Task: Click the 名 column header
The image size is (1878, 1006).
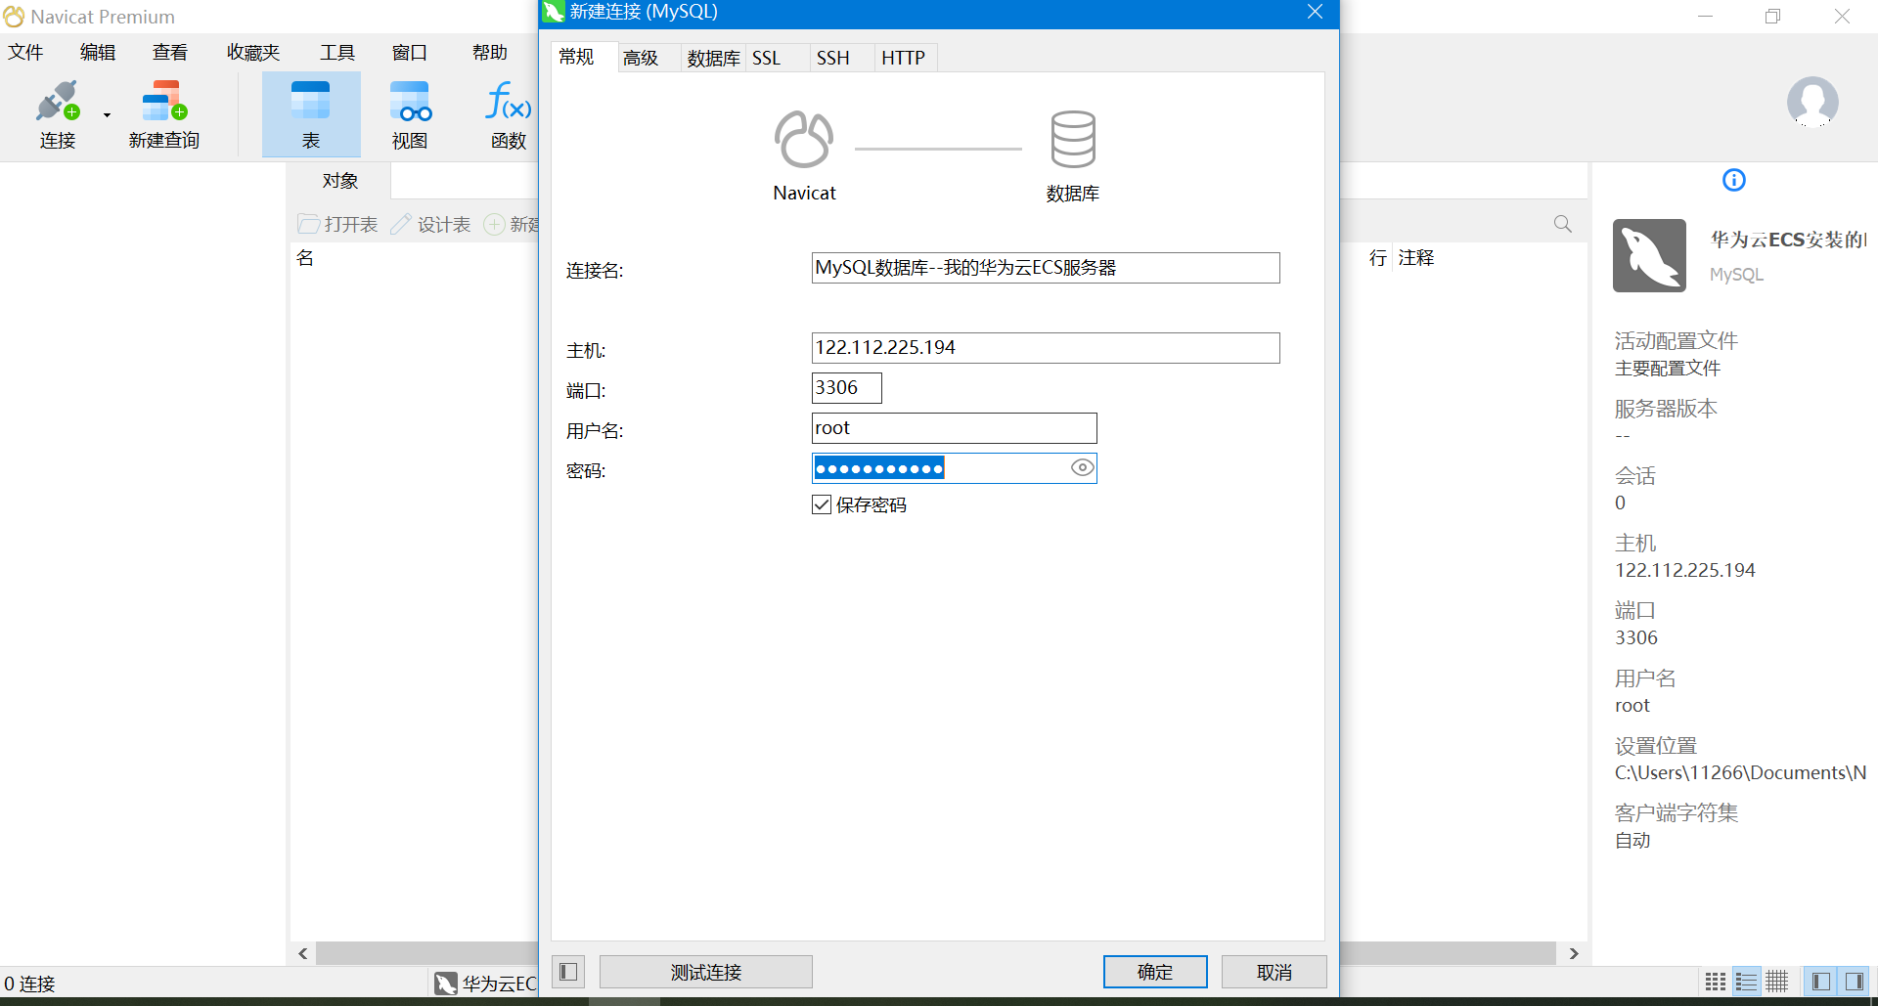Action: pos(305,258)
